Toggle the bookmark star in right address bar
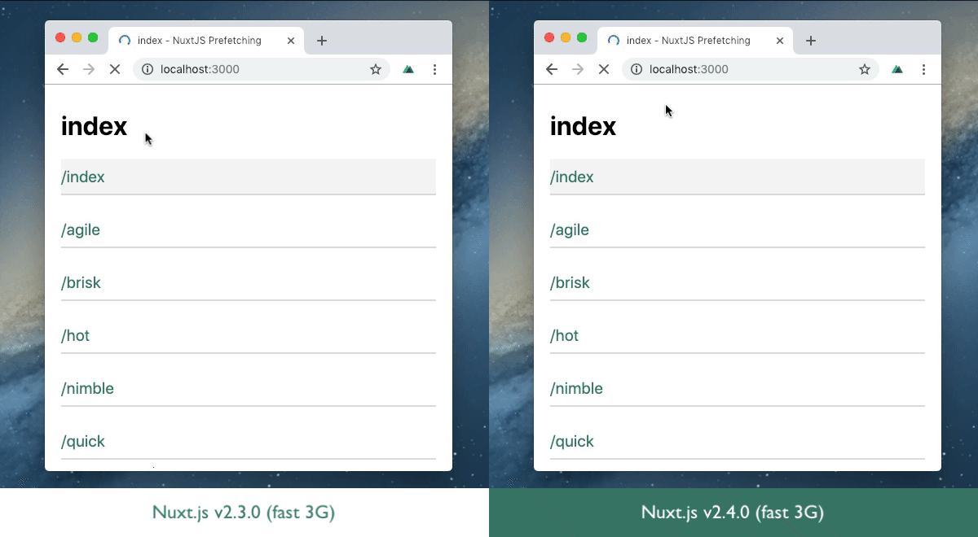The width and height of the screenshot is (978, 537). pos(865,69)
